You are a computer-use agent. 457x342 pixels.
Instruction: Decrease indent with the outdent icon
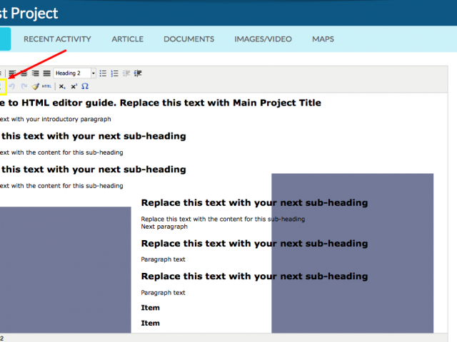pyautogui.click(x=126, y=73)
